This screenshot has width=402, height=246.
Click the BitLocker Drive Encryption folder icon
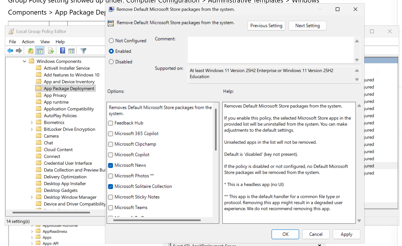[x=39, y=129]
